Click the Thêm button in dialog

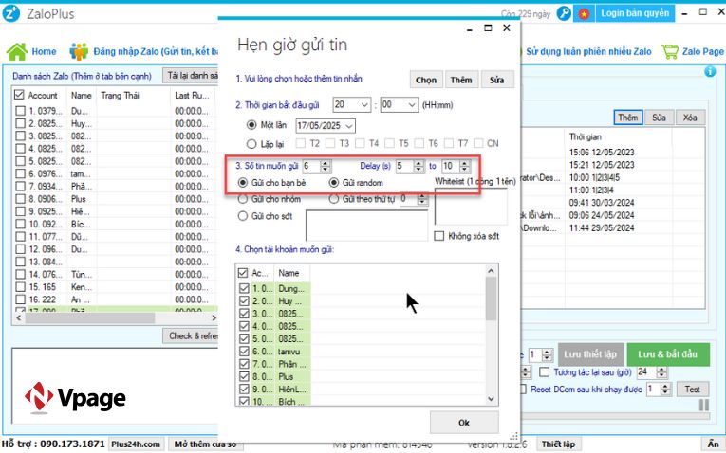(461, 80)
